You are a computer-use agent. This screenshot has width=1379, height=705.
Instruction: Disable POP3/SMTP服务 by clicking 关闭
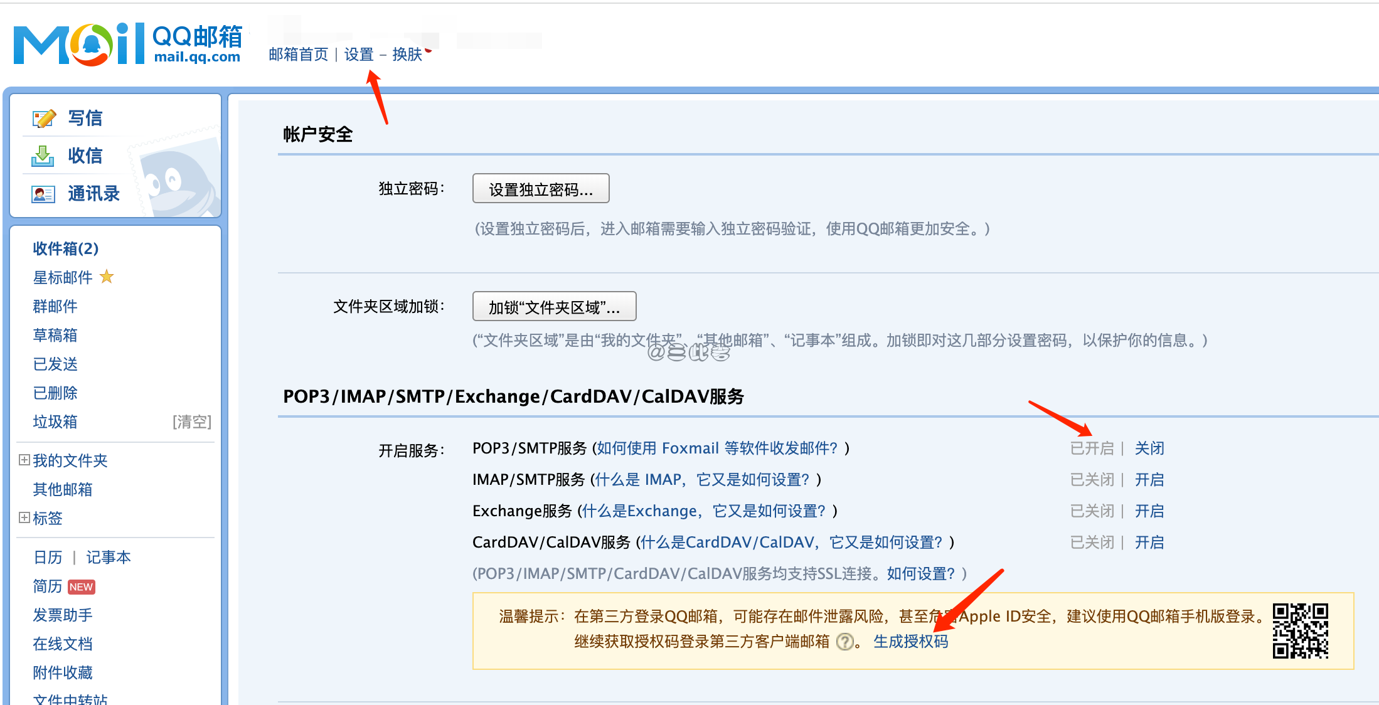point(1149,448)
